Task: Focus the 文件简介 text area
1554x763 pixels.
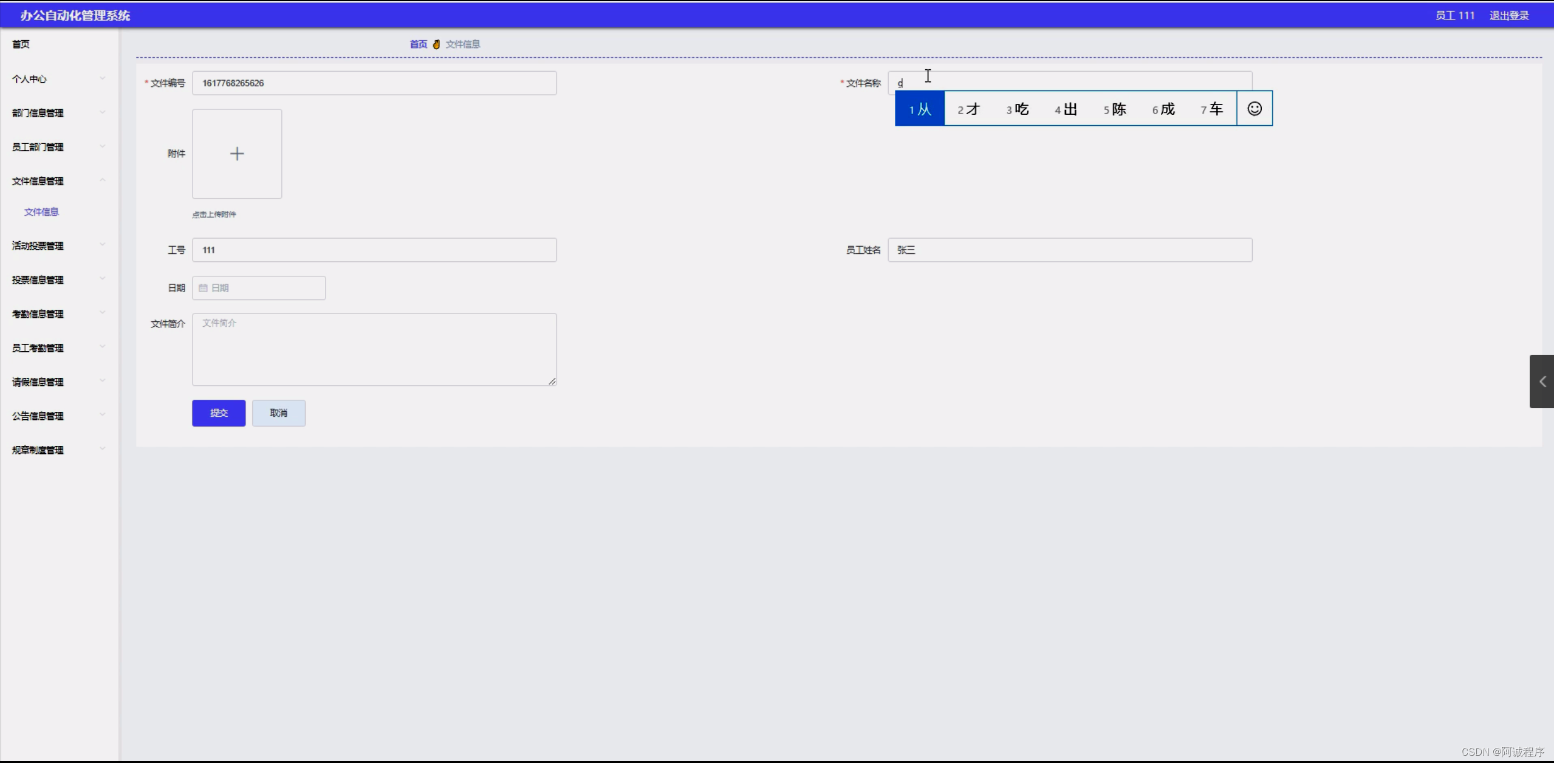Action: 374,349
